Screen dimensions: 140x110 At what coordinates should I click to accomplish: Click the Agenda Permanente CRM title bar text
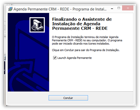pyautogui.click(x=60, y=9)
